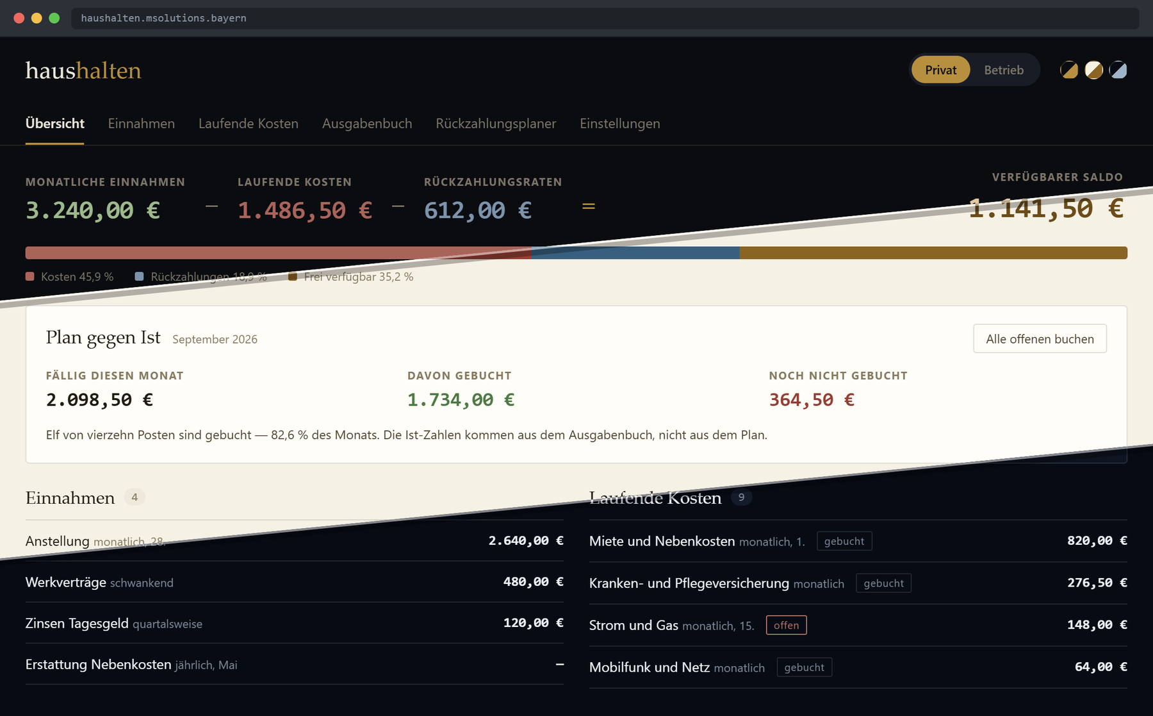This screenshot has width=1153, height=716.
Task: Select the cream-and-gold theme swatch
Action: point(1093,70)
